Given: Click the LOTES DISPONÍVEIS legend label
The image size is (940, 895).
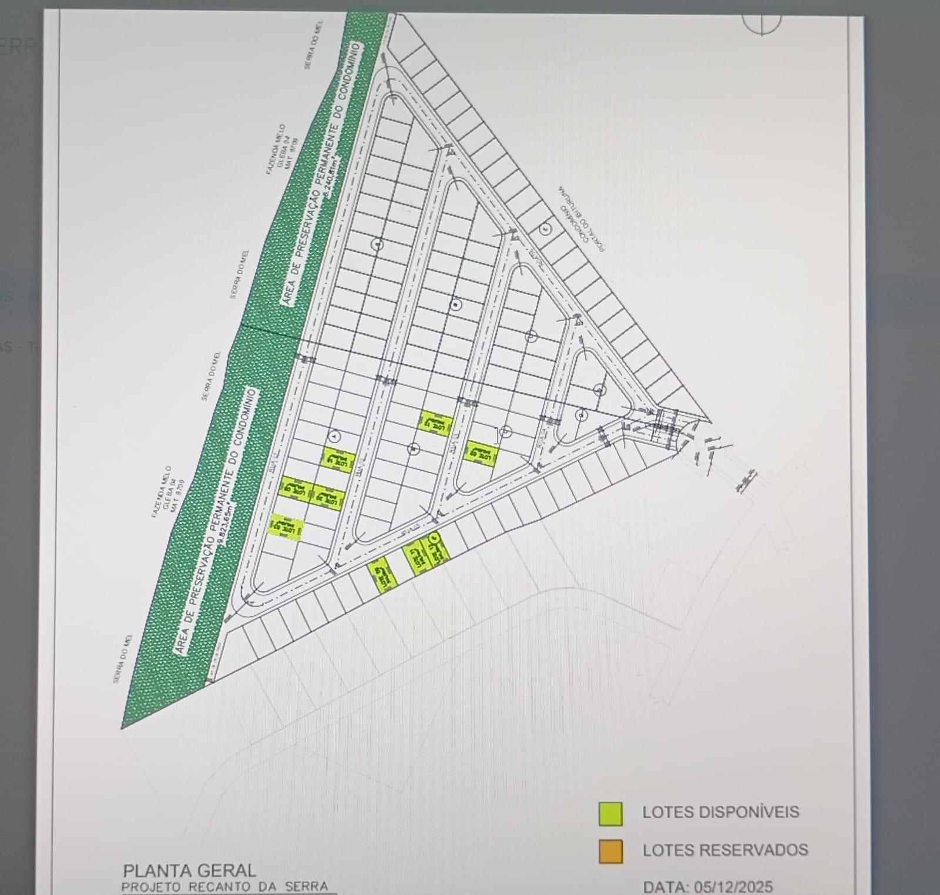Looking at the screenshot, I should 720,812.
